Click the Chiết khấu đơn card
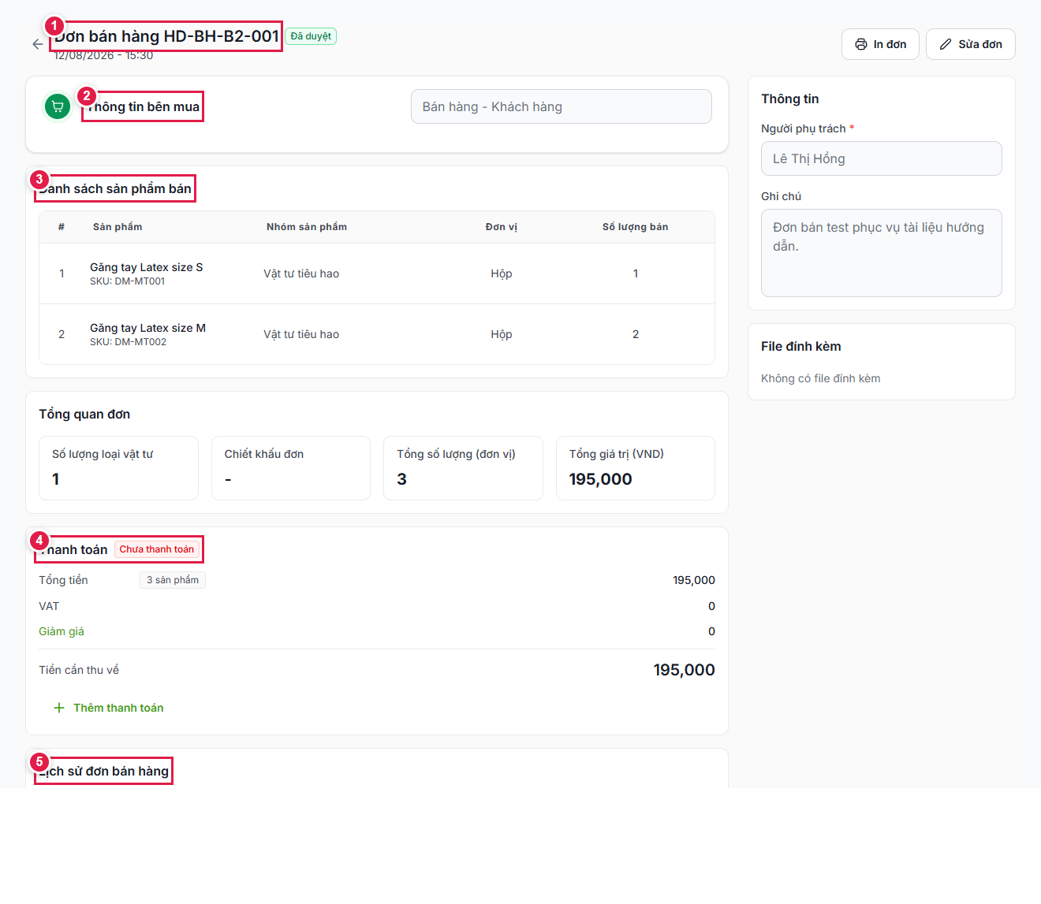Viewport: 1041px width, 904px height. tap(291, 468)
